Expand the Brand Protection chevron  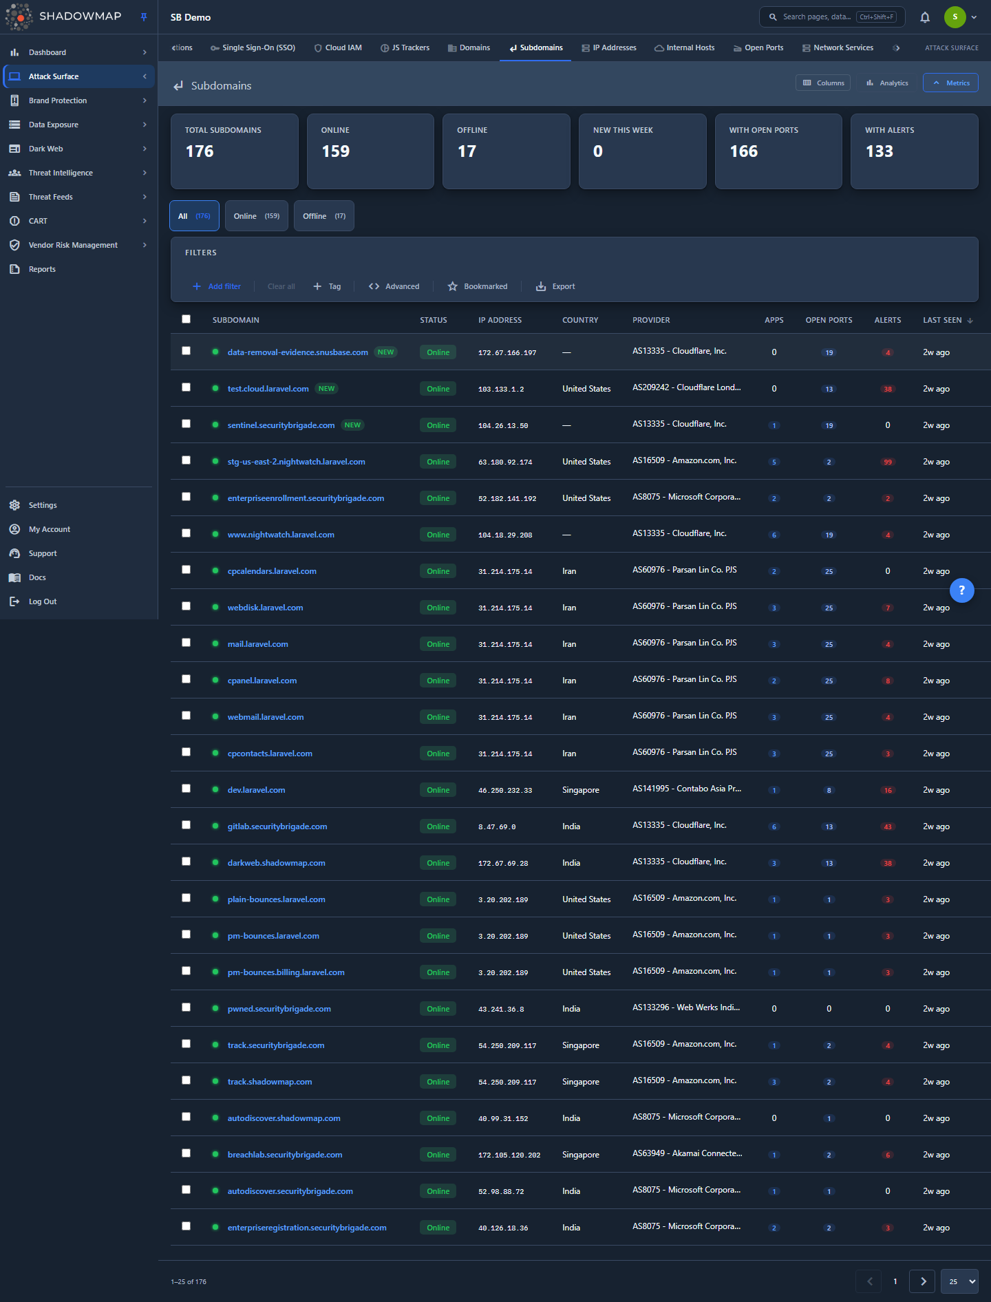click(x=145, y=100)
